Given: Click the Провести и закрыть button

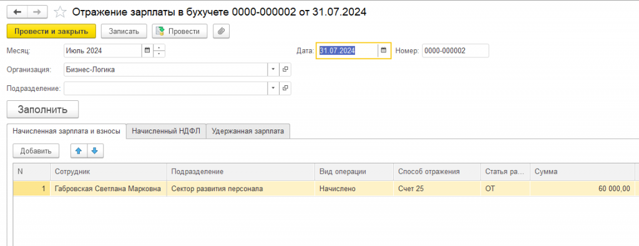Looking at the screenshot, I should (x=51, y=31).
